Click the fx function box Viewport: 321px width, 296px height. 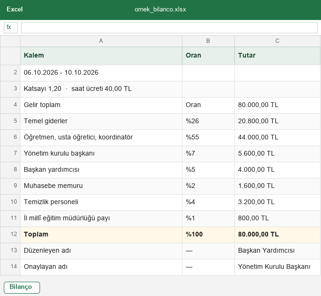(x=10, y=28)
